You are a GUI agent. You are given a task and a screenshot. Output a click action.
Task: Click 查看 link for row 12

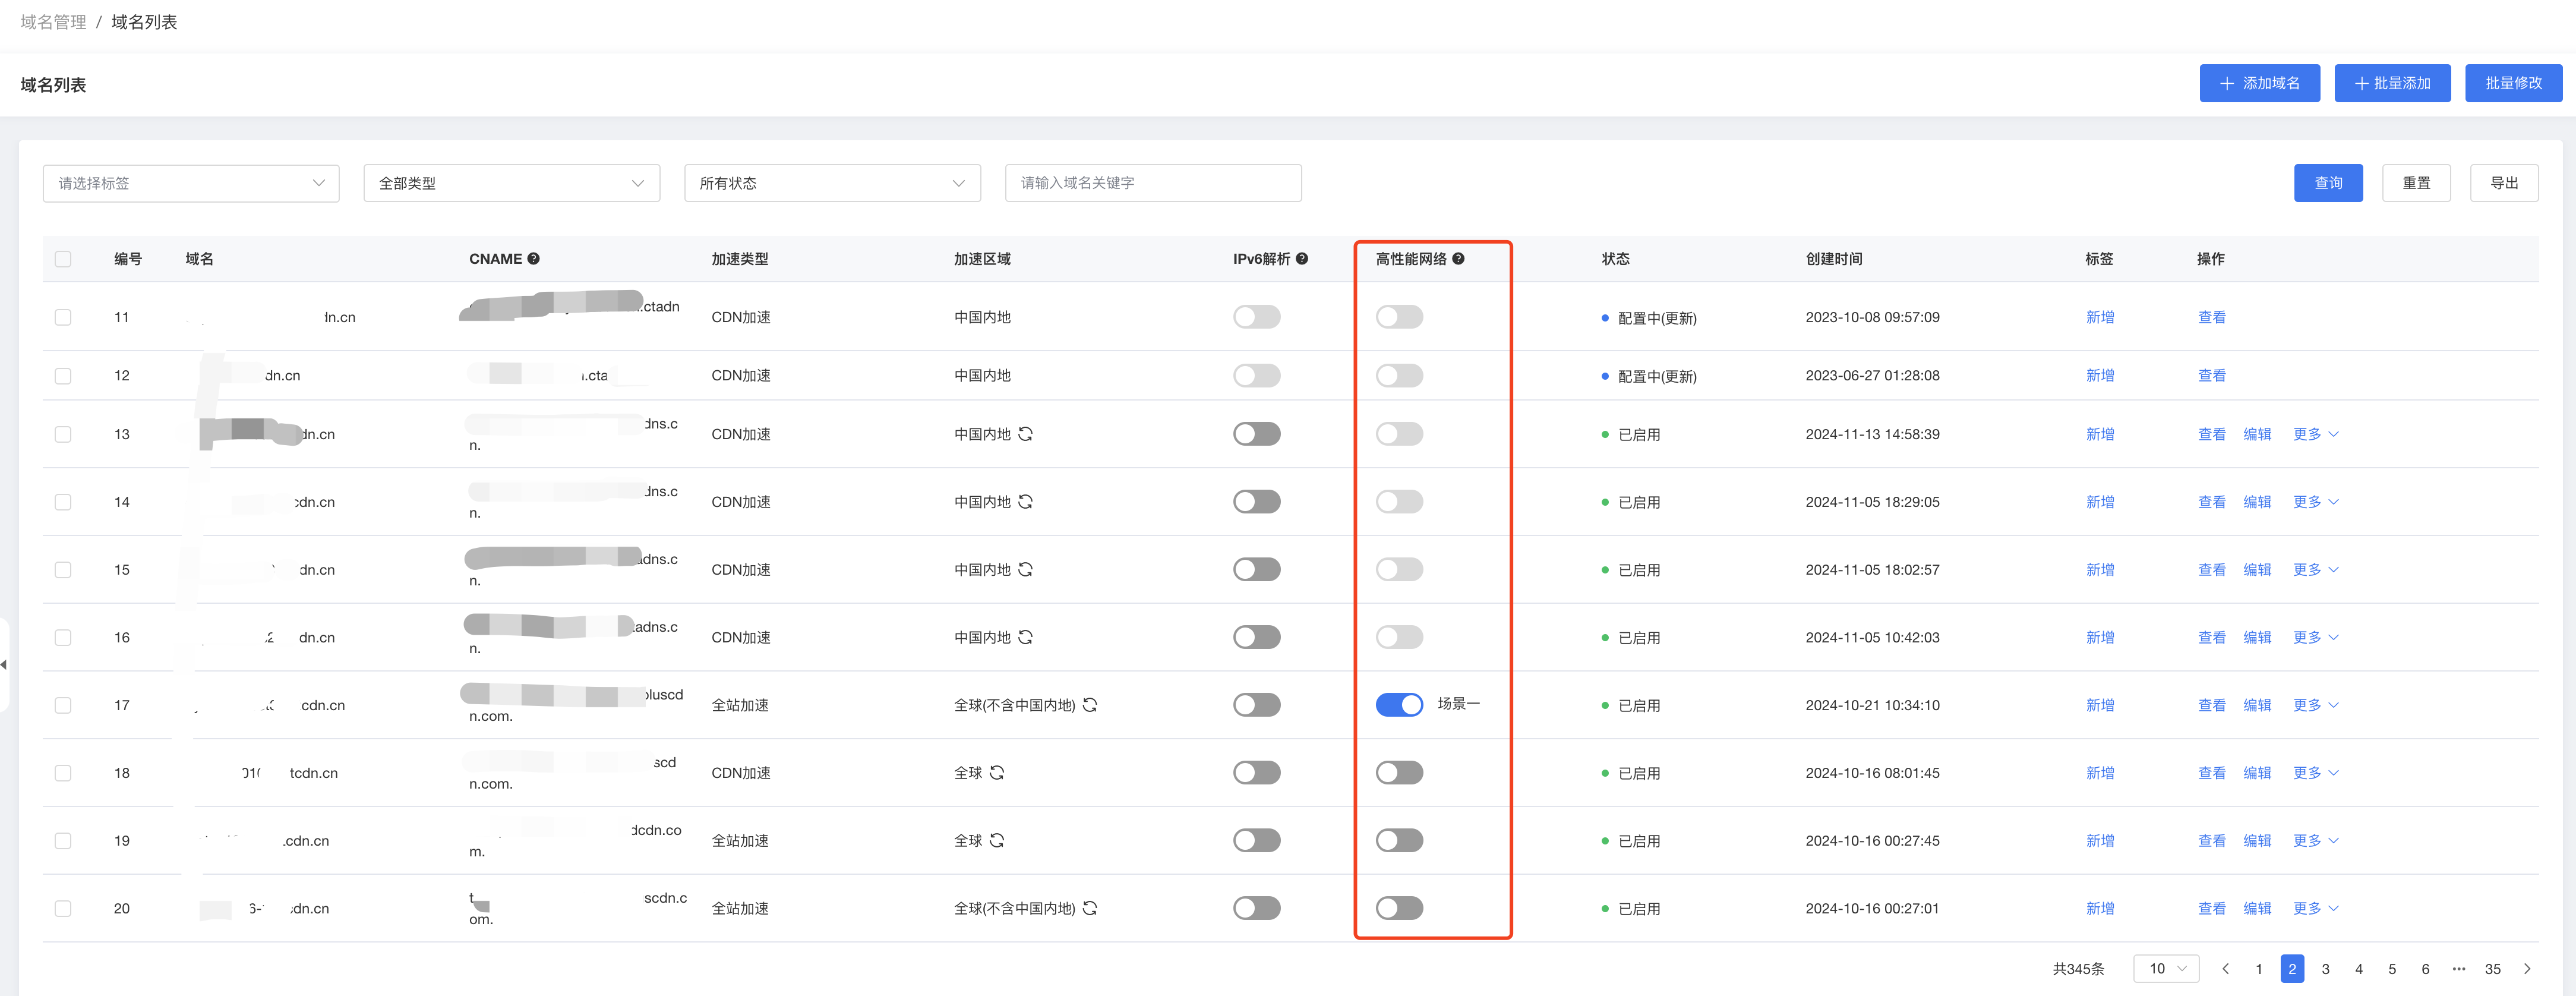click(2211, 376)
